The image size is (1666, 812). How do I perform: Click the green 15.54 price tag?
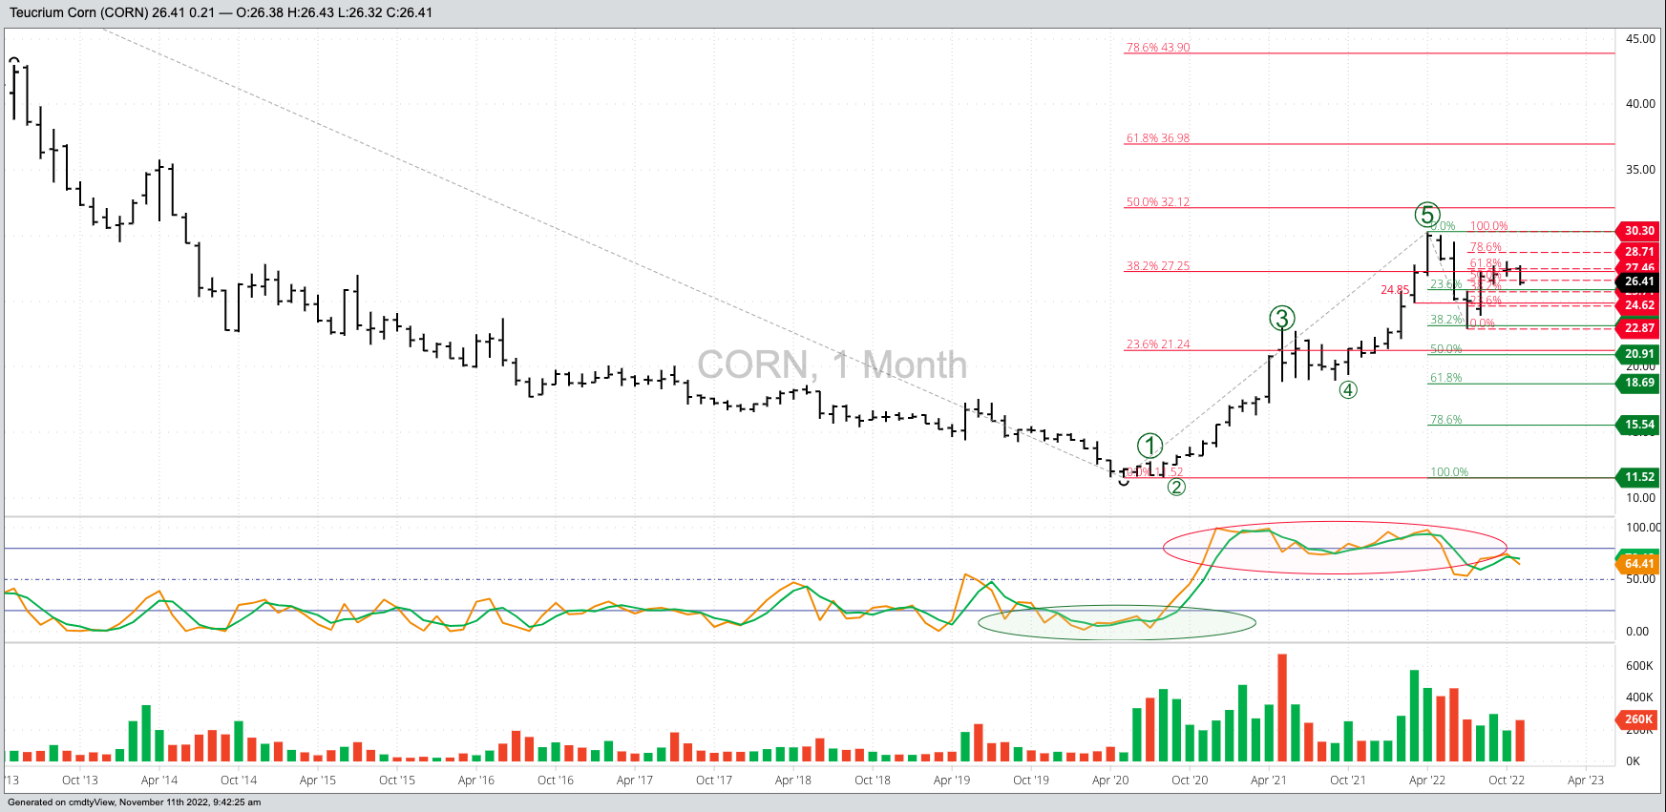coord(1639,425)
